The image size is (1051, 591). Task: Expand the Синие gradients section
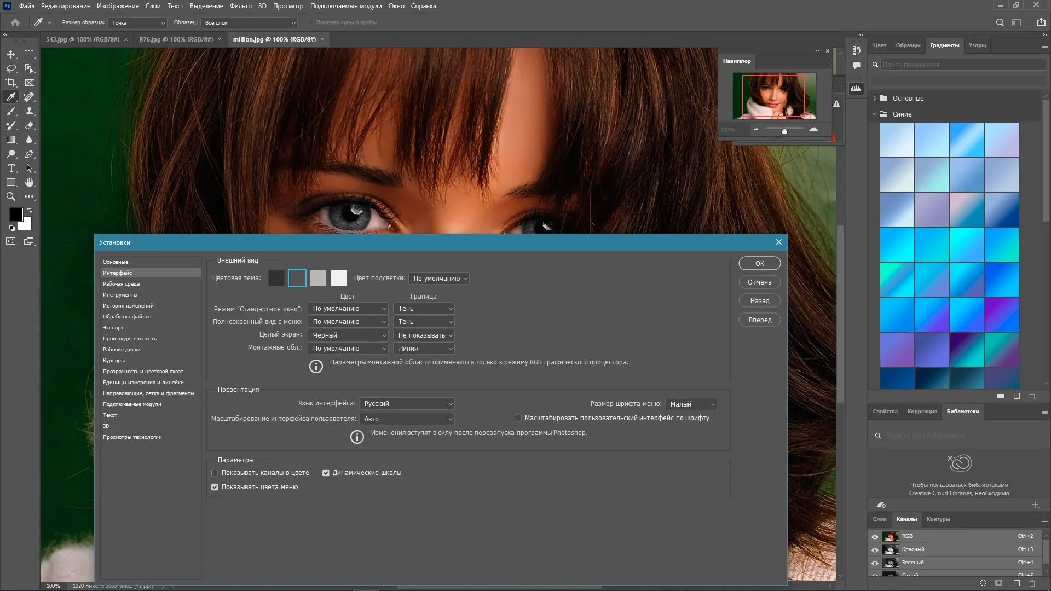tap(875, 114)
